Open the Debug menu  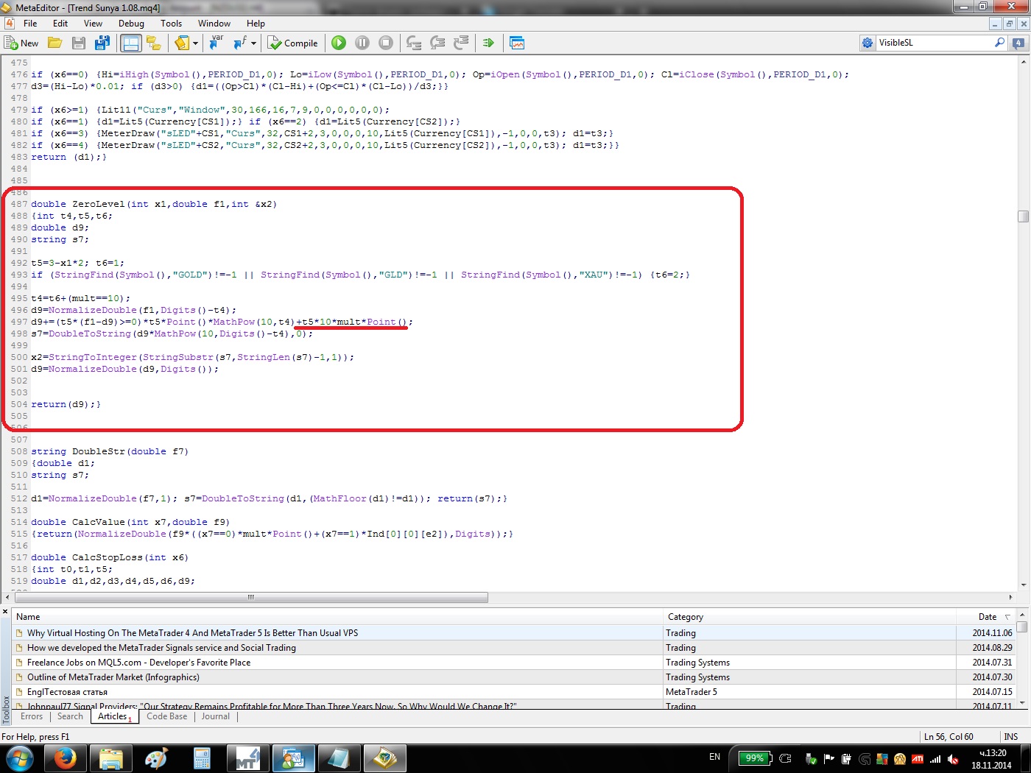click(x=131, y=24)
